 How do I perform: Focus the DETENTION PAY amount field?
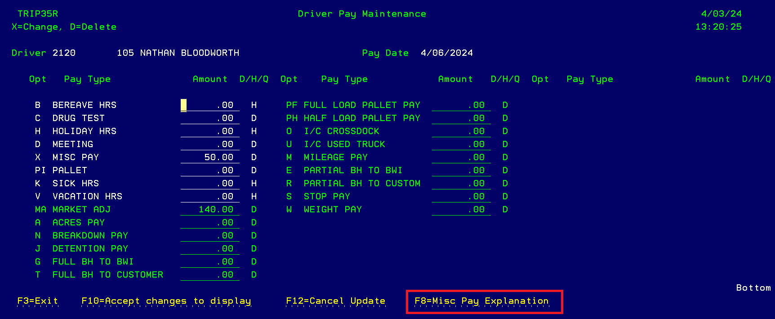click(210, 249)
